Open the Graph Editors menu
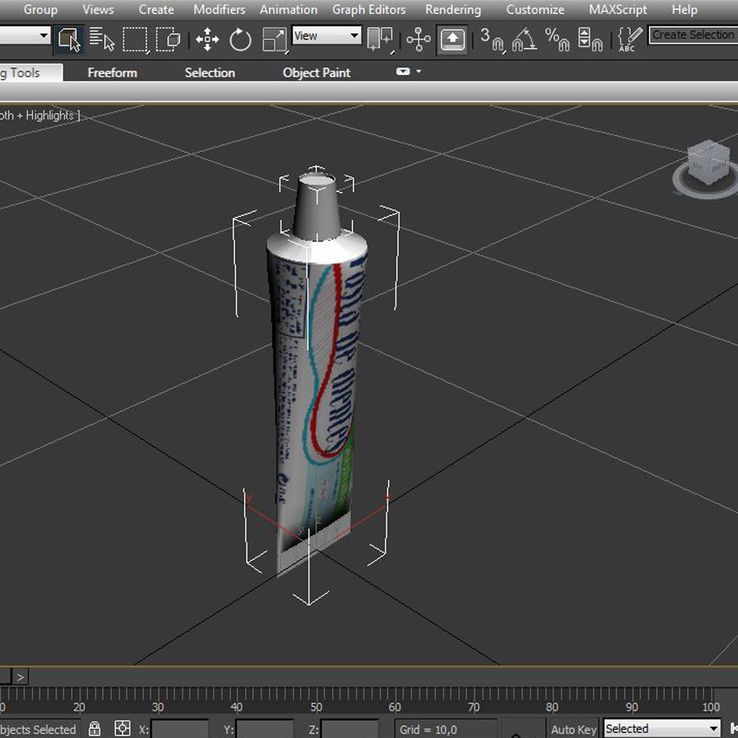Image resolution: width=738 pixels, height=738 pixels. pos(369,10)
